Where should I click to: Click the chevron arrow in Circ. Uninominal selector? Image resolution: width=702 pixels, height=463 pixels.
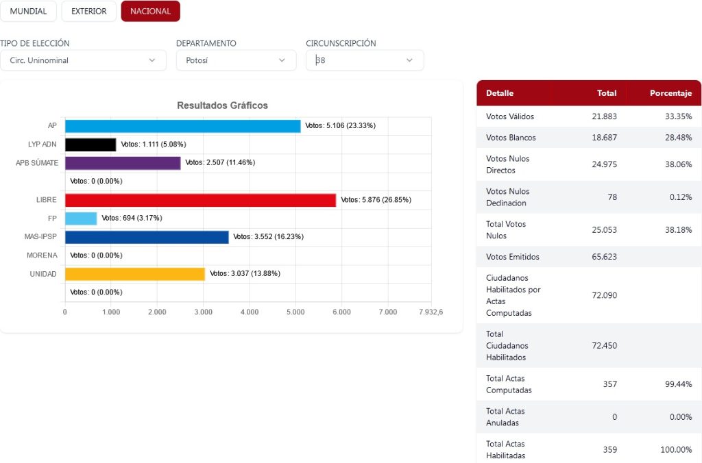pos(152,60)
